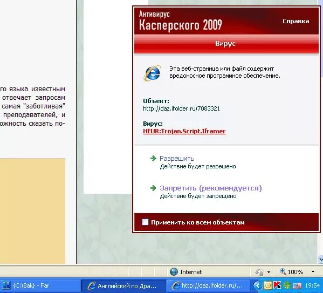Click the 19:54 system clock

click(312, 285)
